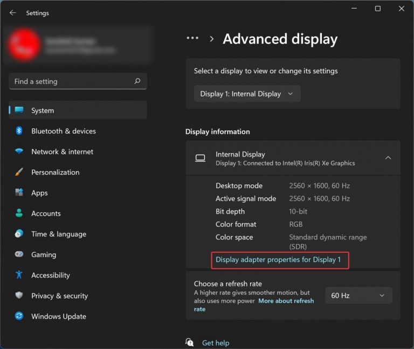Collapse the Internal Display information section

tap(388, 158)
